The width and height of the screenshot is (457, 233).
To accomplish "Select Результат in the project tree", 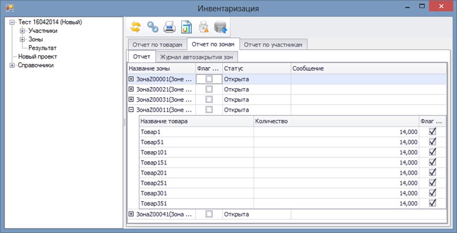I will (43, 48).
